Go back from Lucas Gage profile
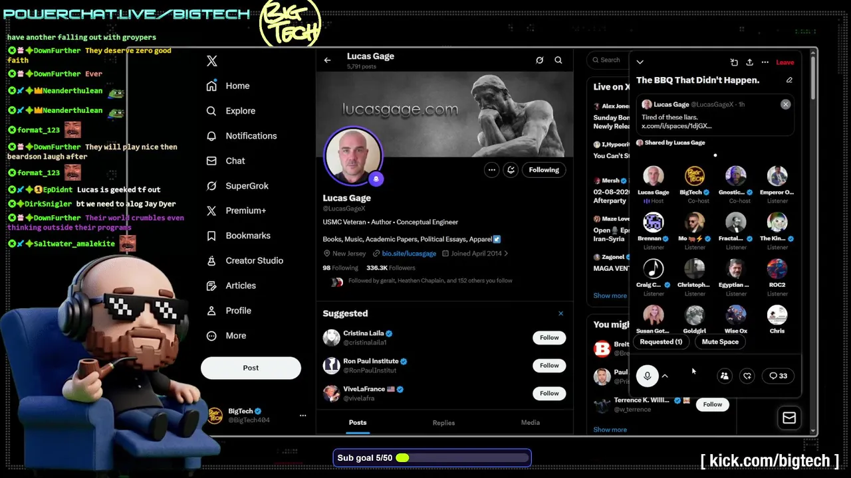 (327, 60)
